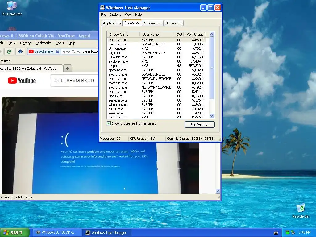Sort processes by Mem Usage column
Image resolution: width=316 pixels, height=237 pixels.
pos(194,35)
